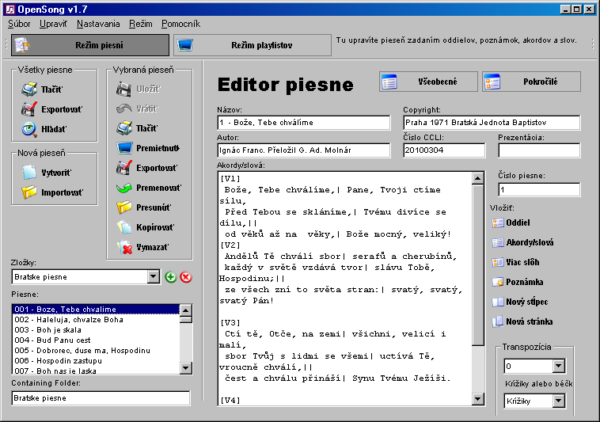Insert Viac slôh block

[516, 262]
